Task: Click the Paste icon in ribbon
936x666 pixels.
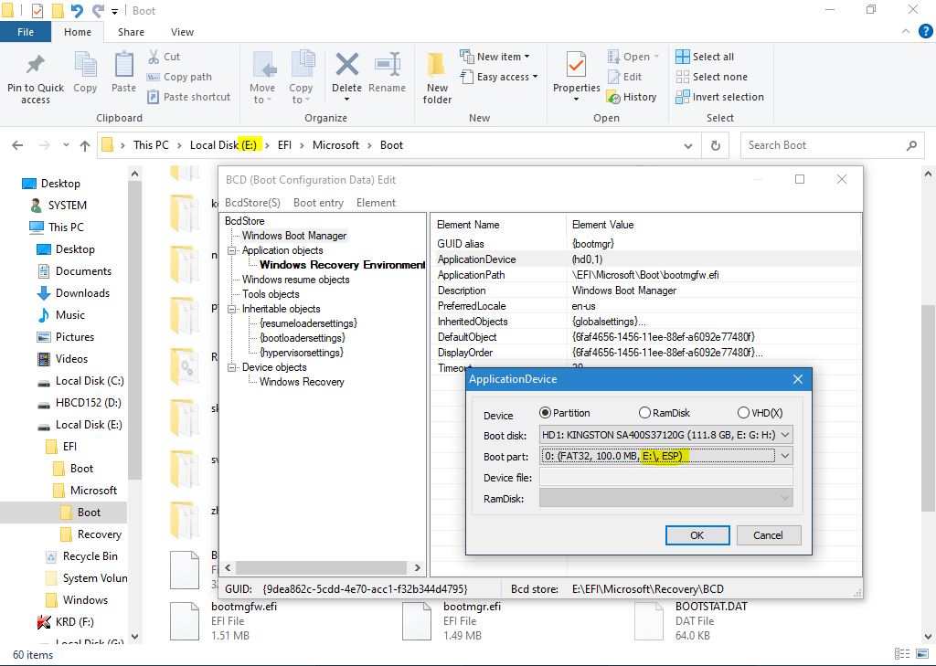Action: click(x=123, y=67)
